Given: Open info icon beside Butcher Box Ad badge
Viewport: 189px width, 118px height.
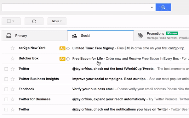Looking at the screenshot, I should click(x=68, y=59).
